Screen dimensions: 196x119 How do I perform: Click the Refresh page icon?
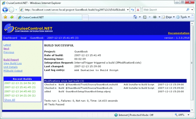[x=132, y=10]
